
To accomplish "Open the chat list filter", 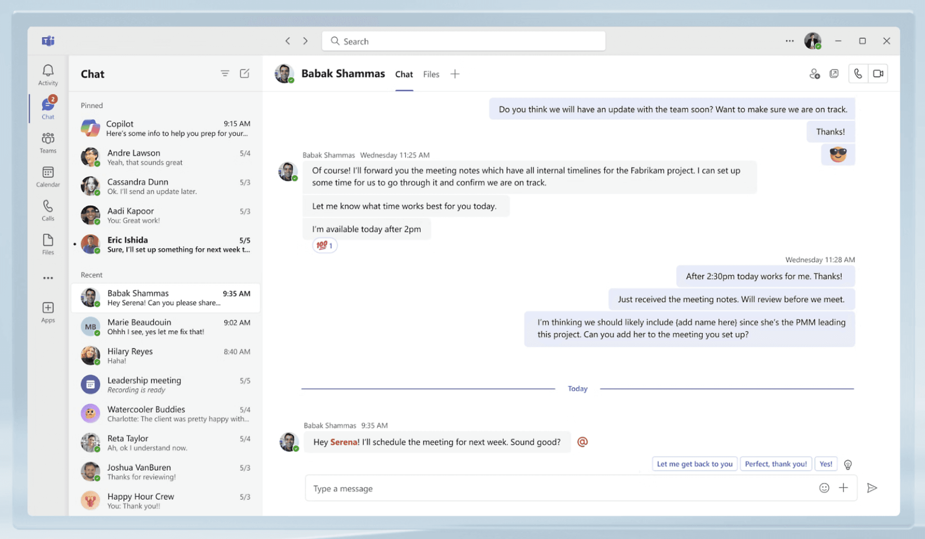I will [225, 74].
